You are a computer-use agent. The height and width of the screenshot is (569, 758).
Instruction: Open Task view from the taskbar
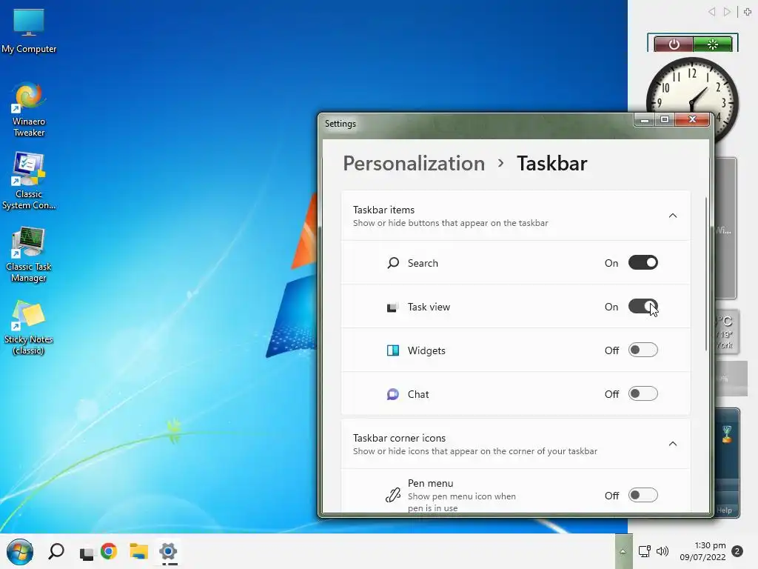point(87,553)
